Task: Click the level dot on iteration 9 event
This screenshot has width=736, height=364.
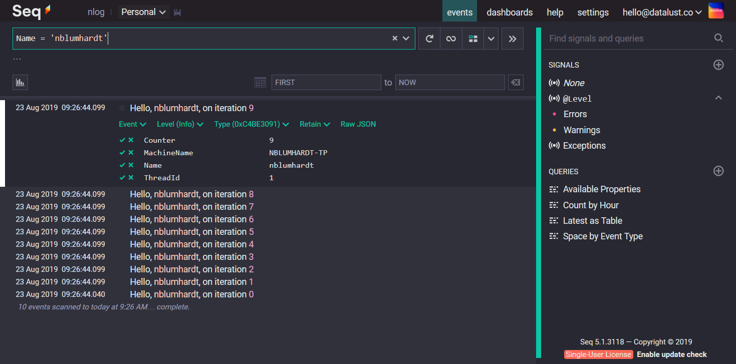Action: [122, 108]
